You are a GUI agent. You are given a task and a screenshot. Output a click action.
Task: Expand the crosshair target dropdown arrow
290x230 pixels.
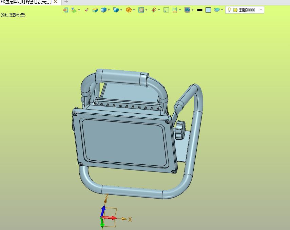[x=159, y=10]
